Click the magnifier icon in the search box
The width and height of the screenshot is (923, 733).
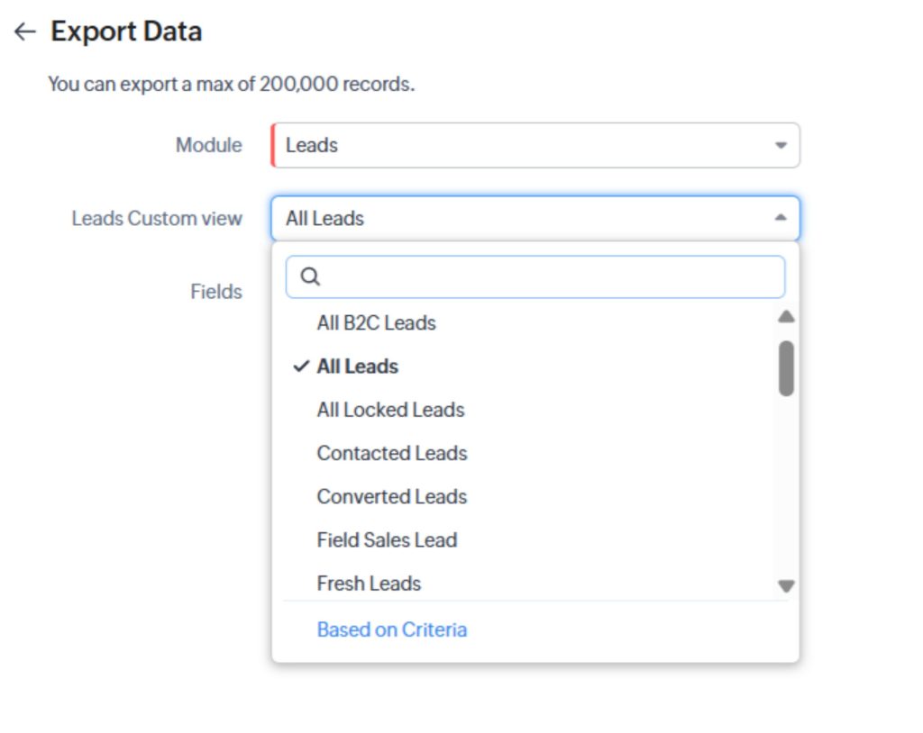(x=310, y=276)
